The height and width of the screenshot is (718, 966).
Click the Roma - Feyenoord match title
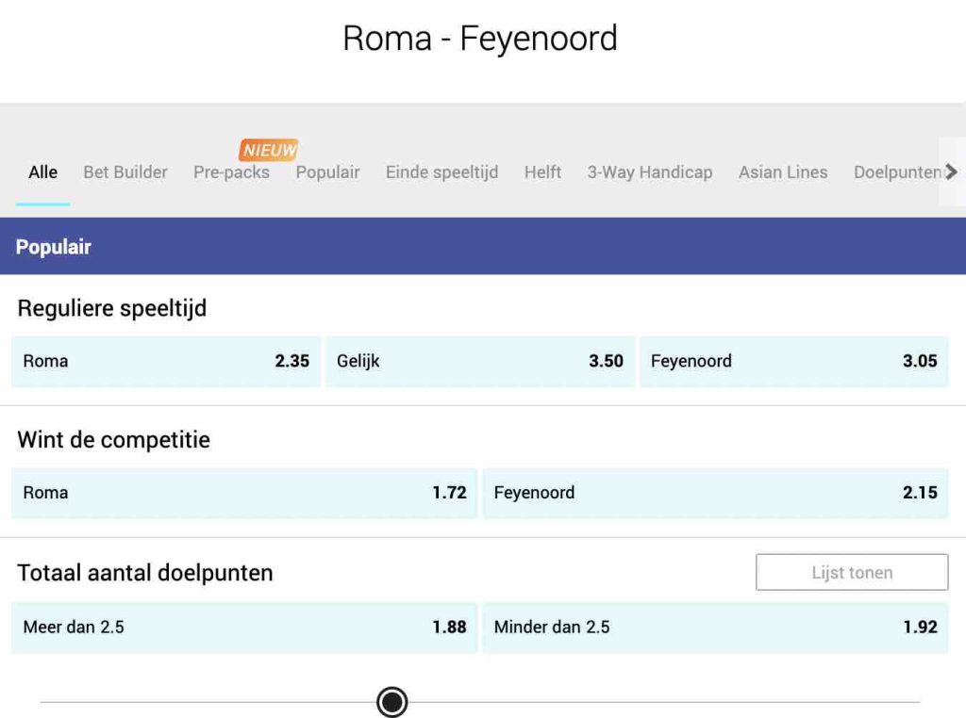point(480,38)
